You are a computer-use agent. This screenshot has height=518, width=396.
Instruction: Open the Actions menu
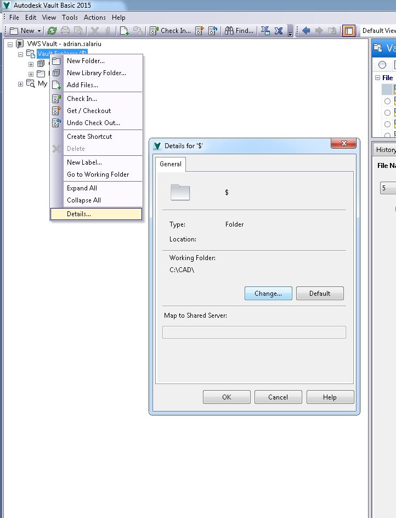[95, 18]
